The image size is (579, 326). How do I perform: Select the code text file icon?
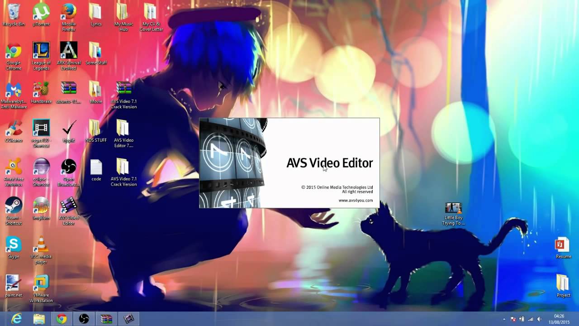(x=96, y=170)
